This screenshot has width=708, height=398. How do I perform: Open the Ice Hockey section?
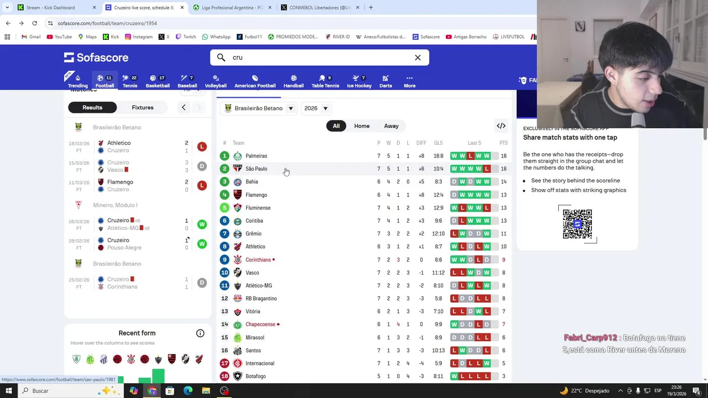(x=359, y=81)
